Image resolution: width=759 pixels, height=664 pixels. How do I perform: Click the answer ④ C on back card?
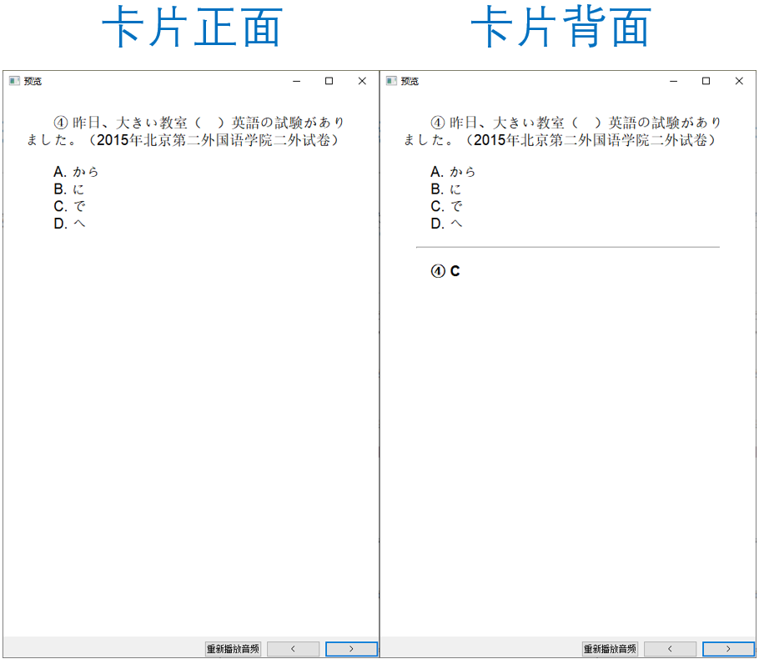[445, 271]
